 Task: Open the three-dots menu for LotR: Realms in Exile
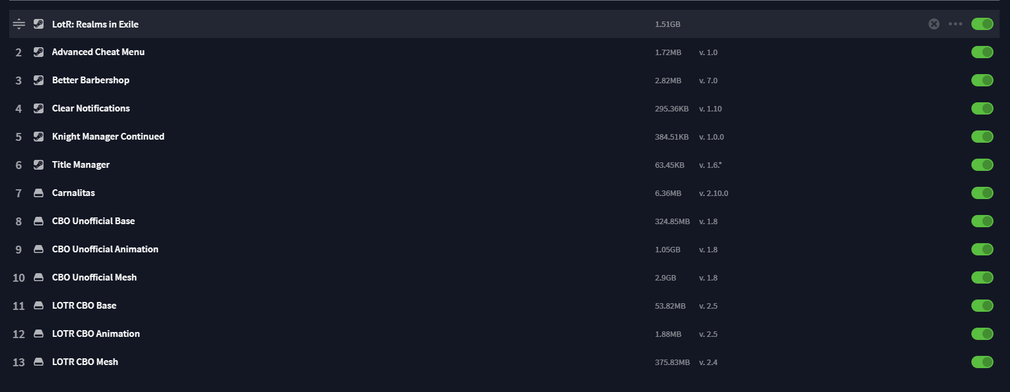click(955, 24)
